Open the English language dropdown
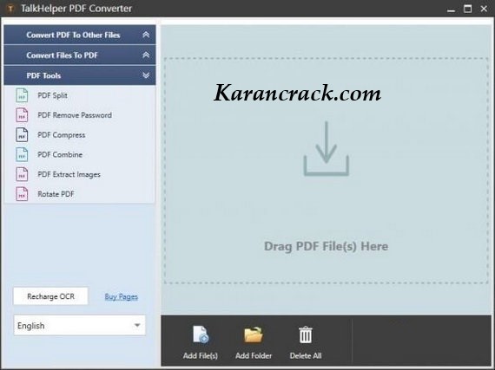 [80, 325]
